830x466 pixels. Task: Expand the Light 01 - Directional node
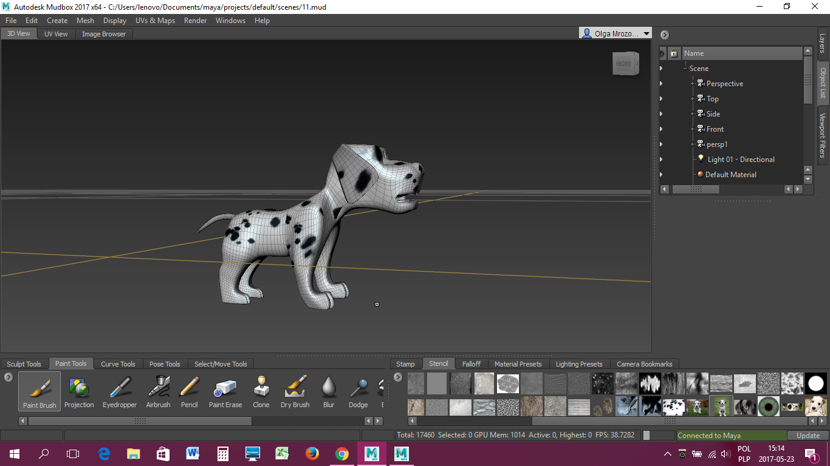pos(661,159)
